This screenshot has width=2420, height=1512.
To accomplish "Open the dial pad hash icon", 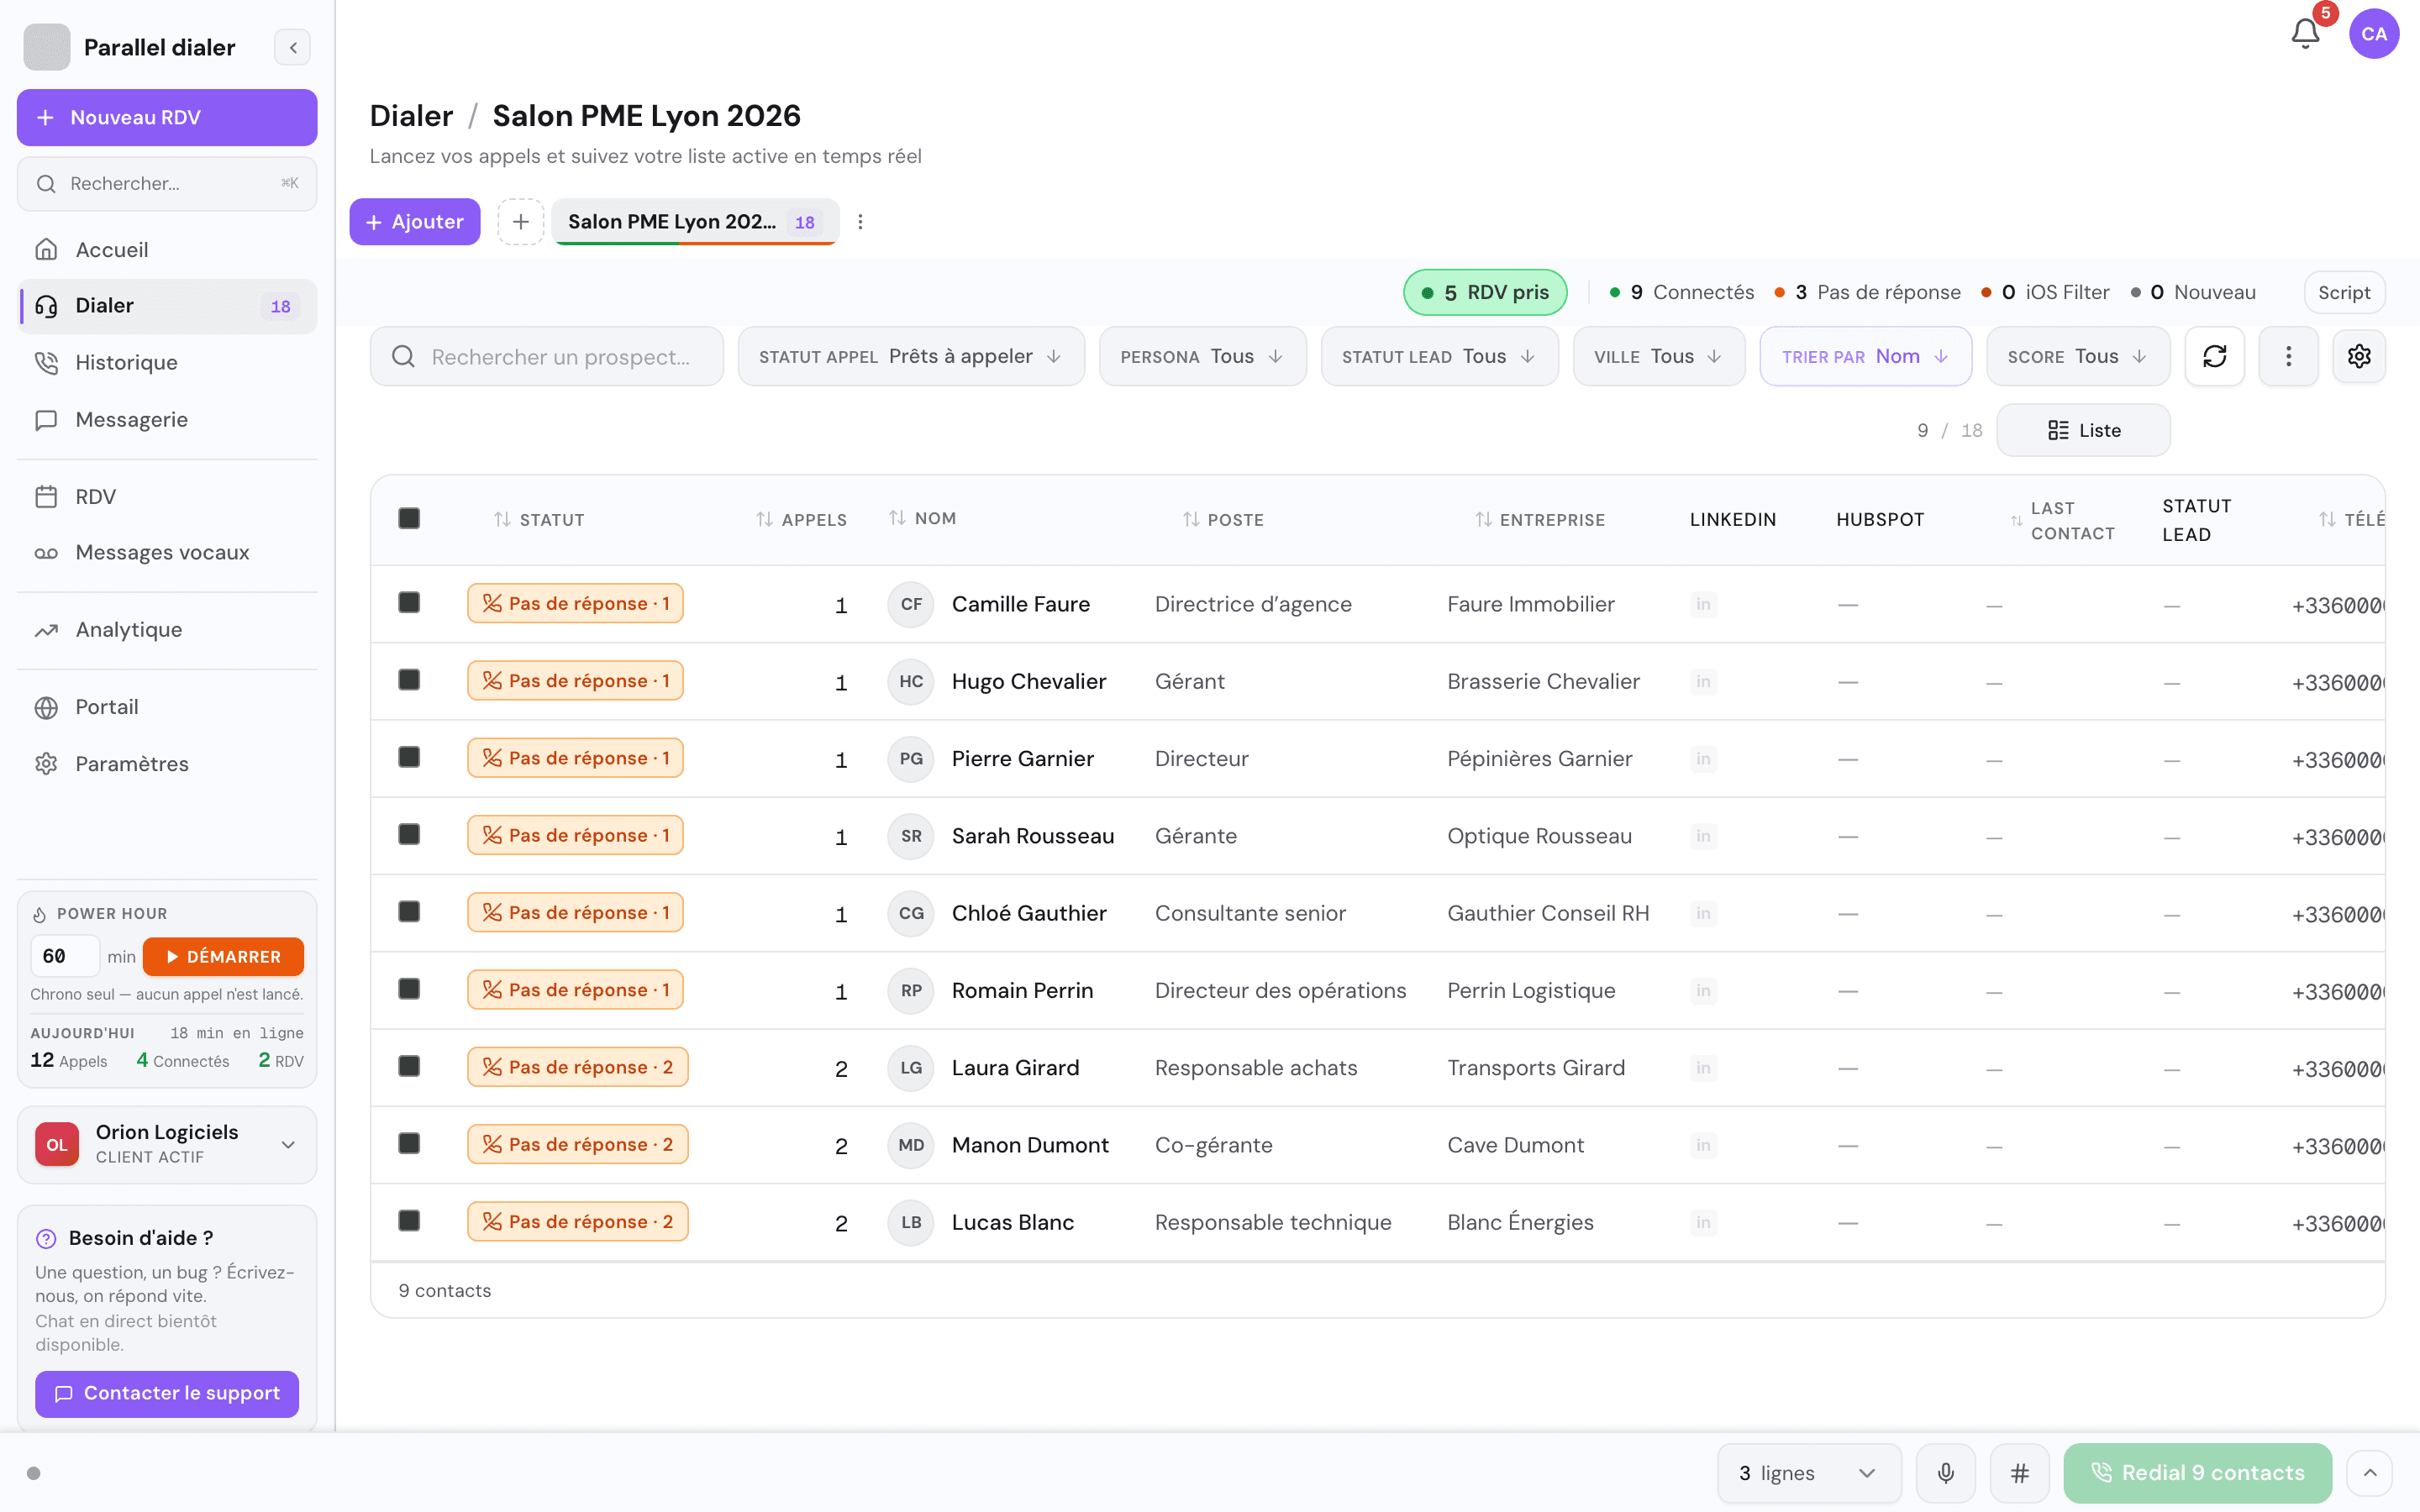I will [2019, 1473].
